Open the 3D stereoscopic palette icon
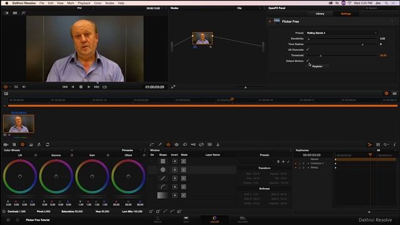Screen dimensions: 400x225 [209, 144]
